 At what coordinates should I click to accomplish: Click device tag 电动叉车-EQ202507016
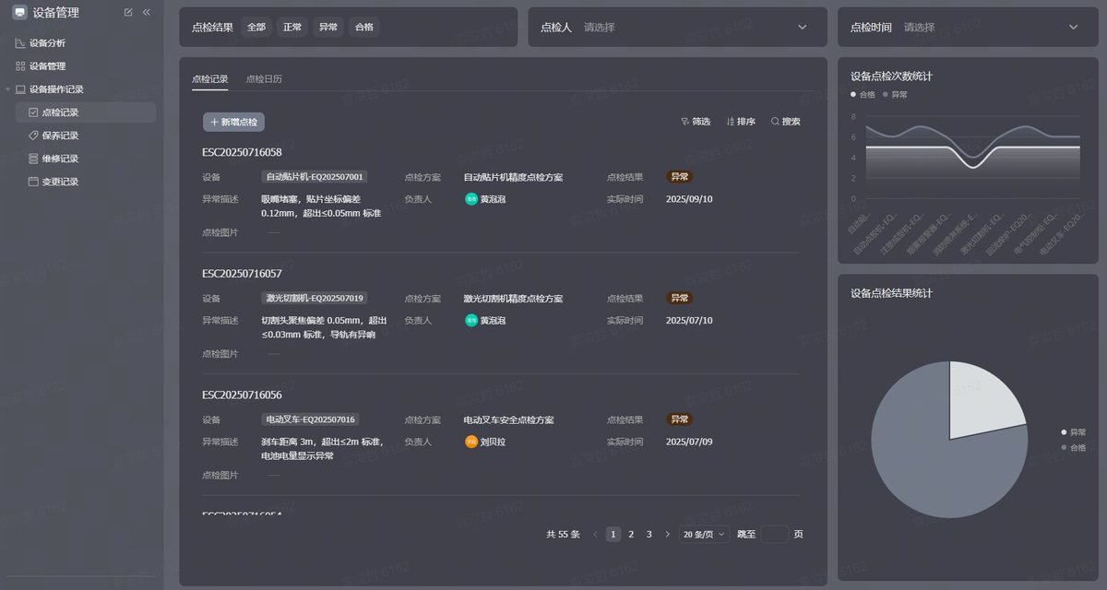pyautogui.click(x=311, y=419)
